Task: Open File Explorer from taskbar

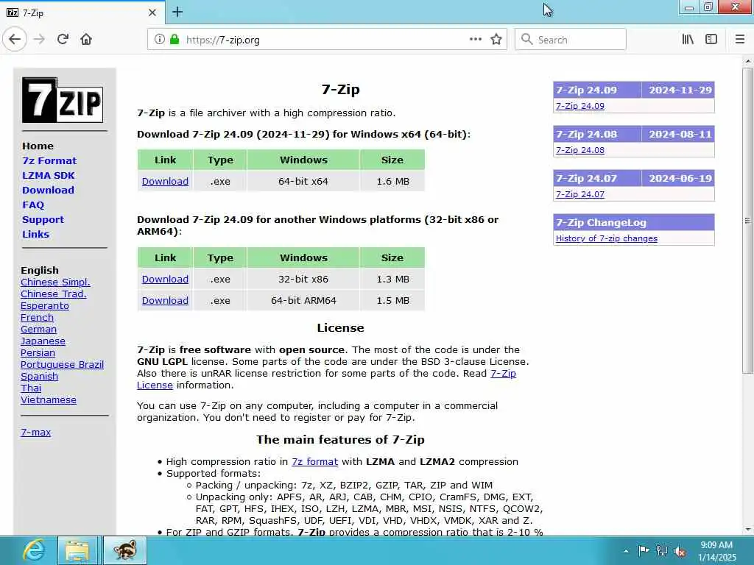Action: pyautogui.click(x=77, y=550)
